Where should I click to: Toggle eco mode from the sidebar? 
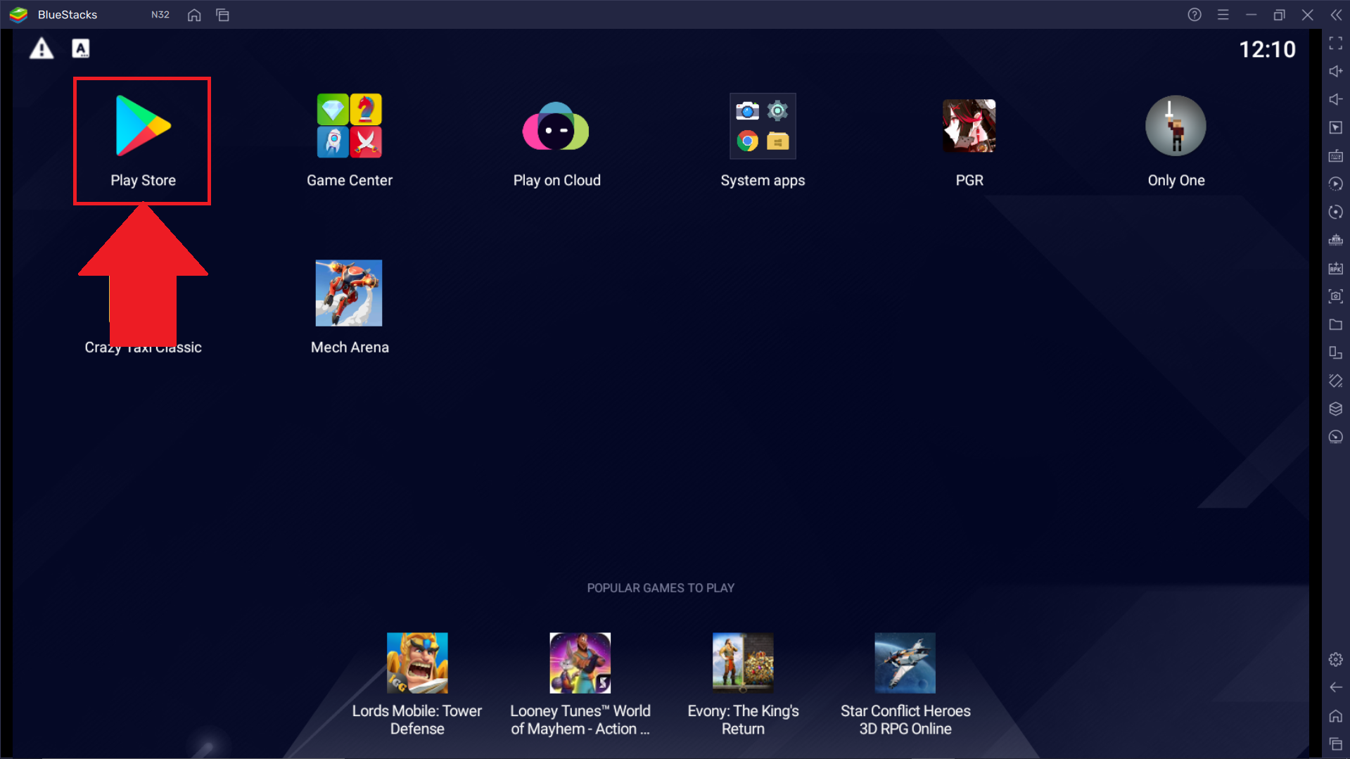click(1336, 438)
